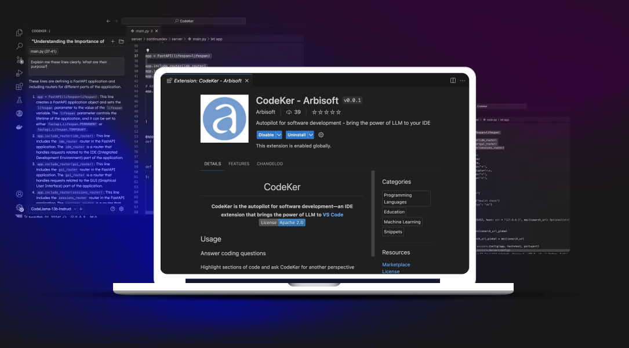Open the Docker icon in activity bar

pyautogui.click(x=19, y=126)
